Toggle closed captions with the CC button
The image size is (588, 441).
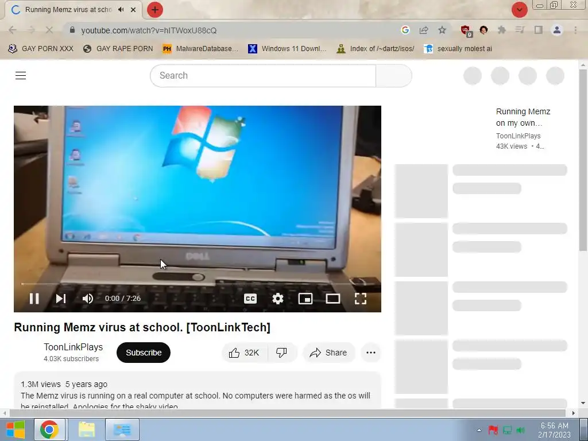[x=250, y=299]
